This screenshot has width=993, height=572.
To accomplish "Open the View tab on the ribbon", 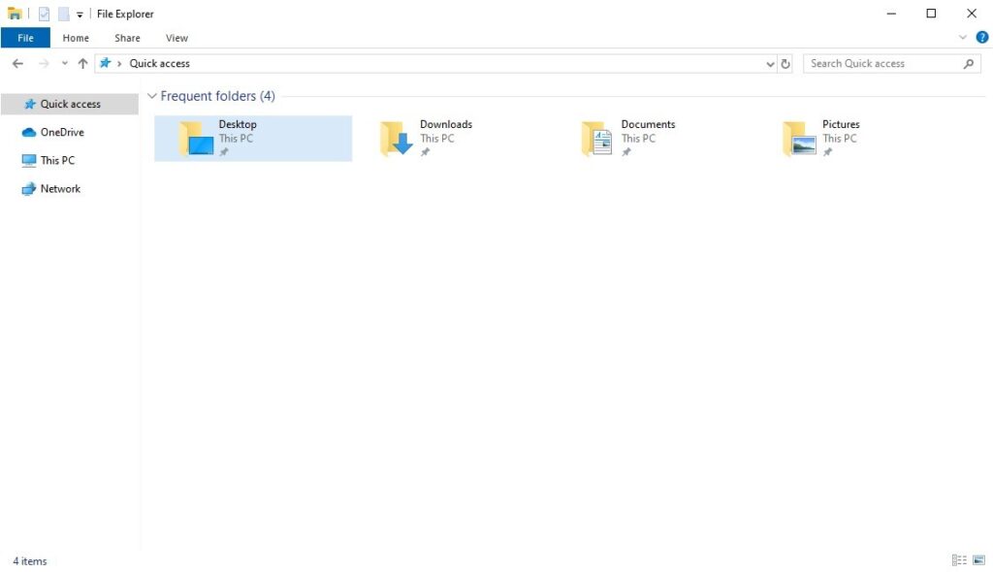I will [176, 38].
